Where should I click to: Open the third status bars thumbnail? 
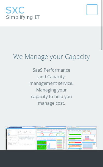[x=82, y=138]
